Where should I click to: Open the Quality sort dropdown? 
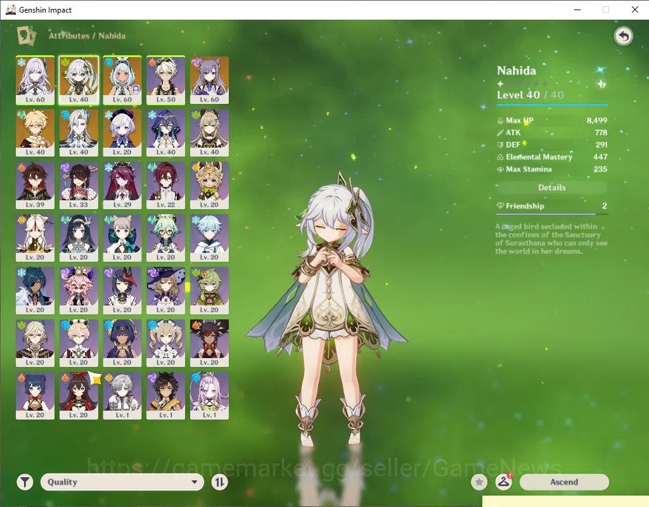coord(122,482)
